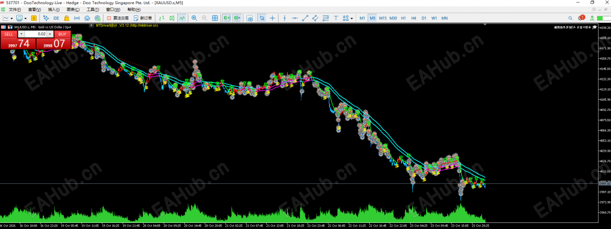Open the 图表(C) menu

coord(73,10)
